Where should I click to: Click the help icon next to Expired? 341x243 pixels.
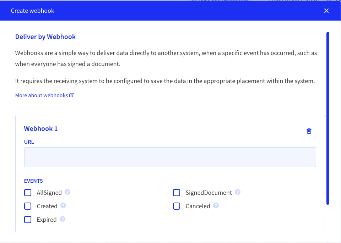pos(63,219)
